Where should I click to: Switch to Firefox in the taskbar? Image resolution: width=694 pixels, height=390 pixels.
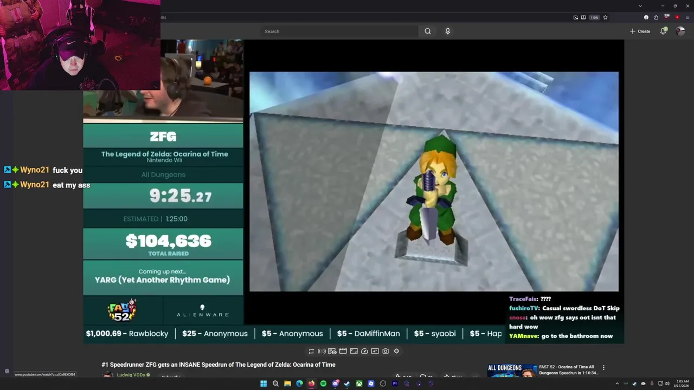311,383
